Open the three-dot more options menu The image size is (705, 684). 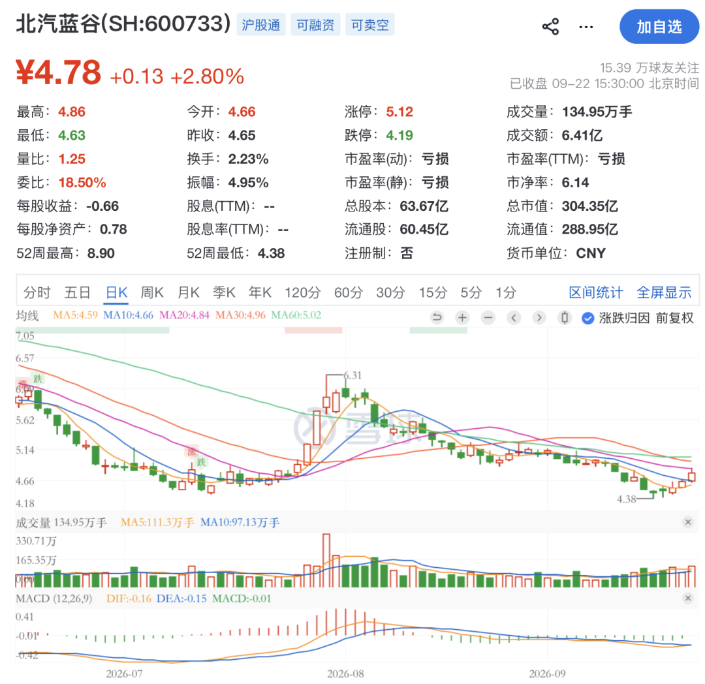click(586, 27)
